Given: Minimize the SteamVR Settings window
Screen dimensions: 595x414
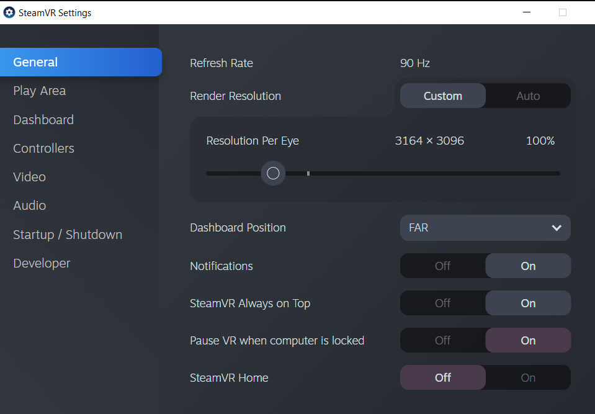Looking at the screenshot, I should coord(526,12).
